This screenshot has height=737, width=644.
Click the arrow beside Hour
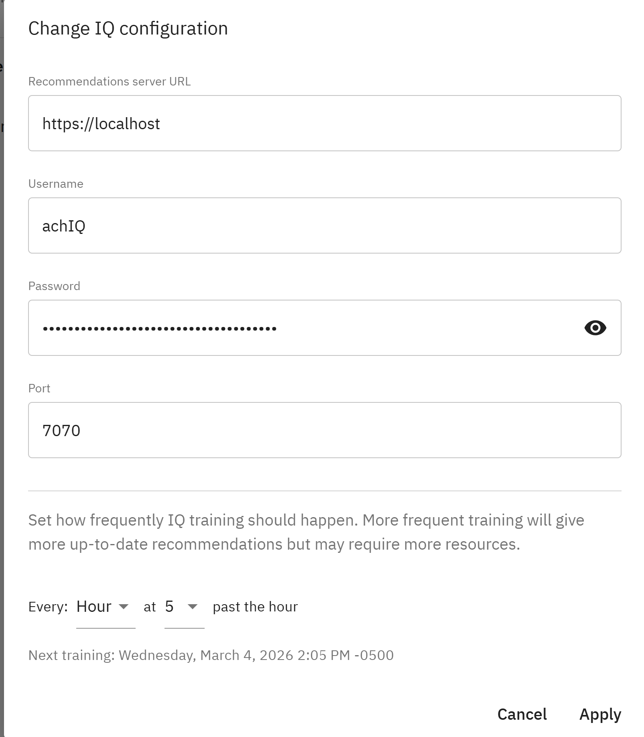click(124, 607)
